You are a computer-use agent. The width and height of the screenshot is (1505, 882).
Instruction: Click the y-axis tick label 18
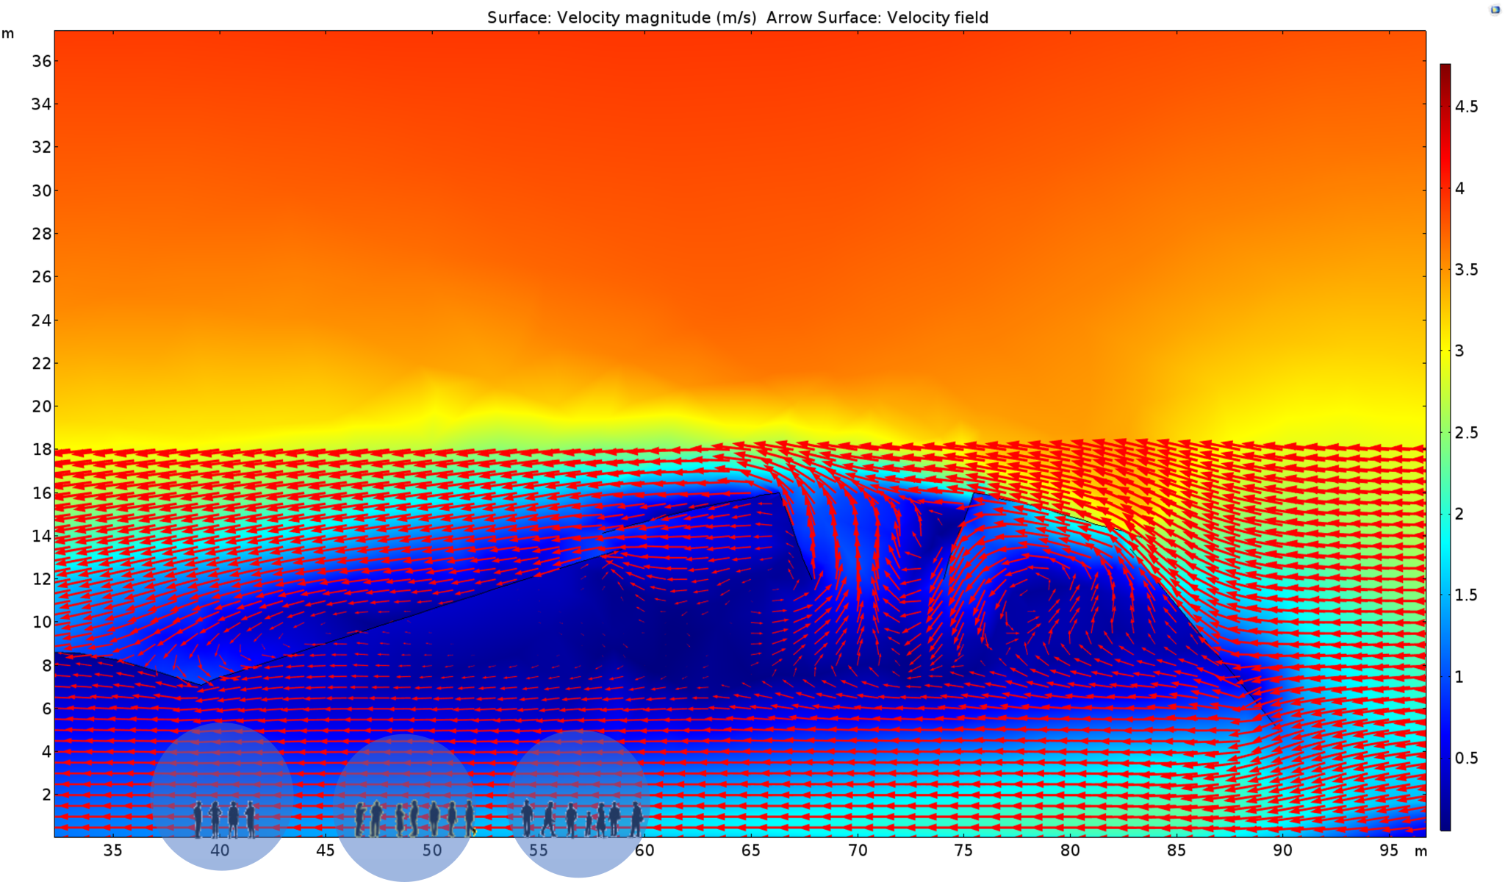[41, 449]
